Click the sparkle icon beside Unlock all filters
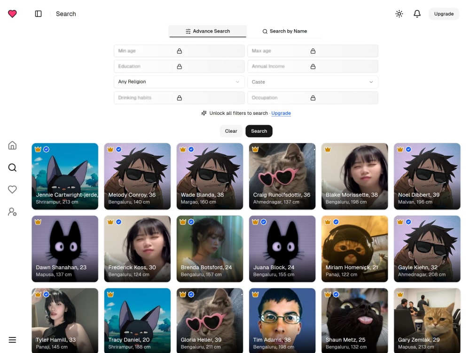 pos(204,113)
